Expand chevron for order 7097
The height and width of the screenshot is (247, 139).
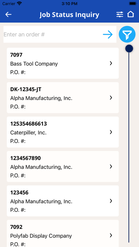(111, 63)
